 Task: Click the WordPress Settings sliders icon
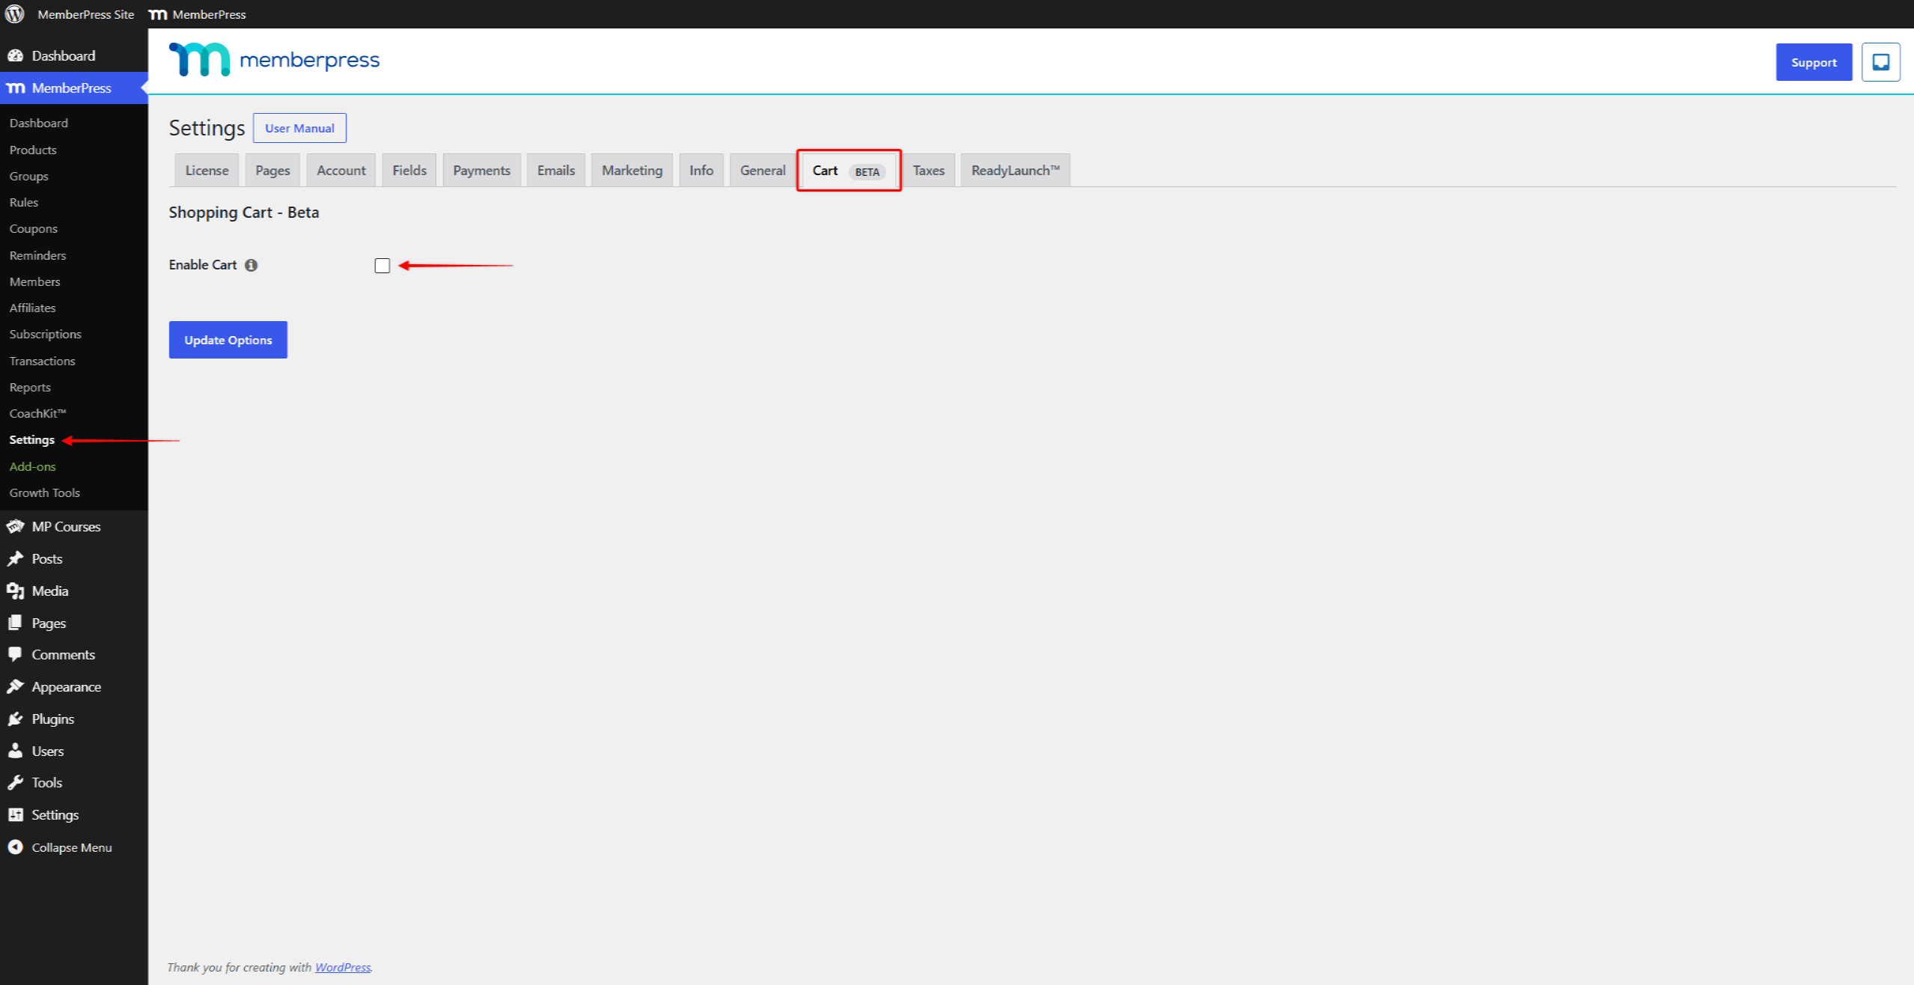15,814
